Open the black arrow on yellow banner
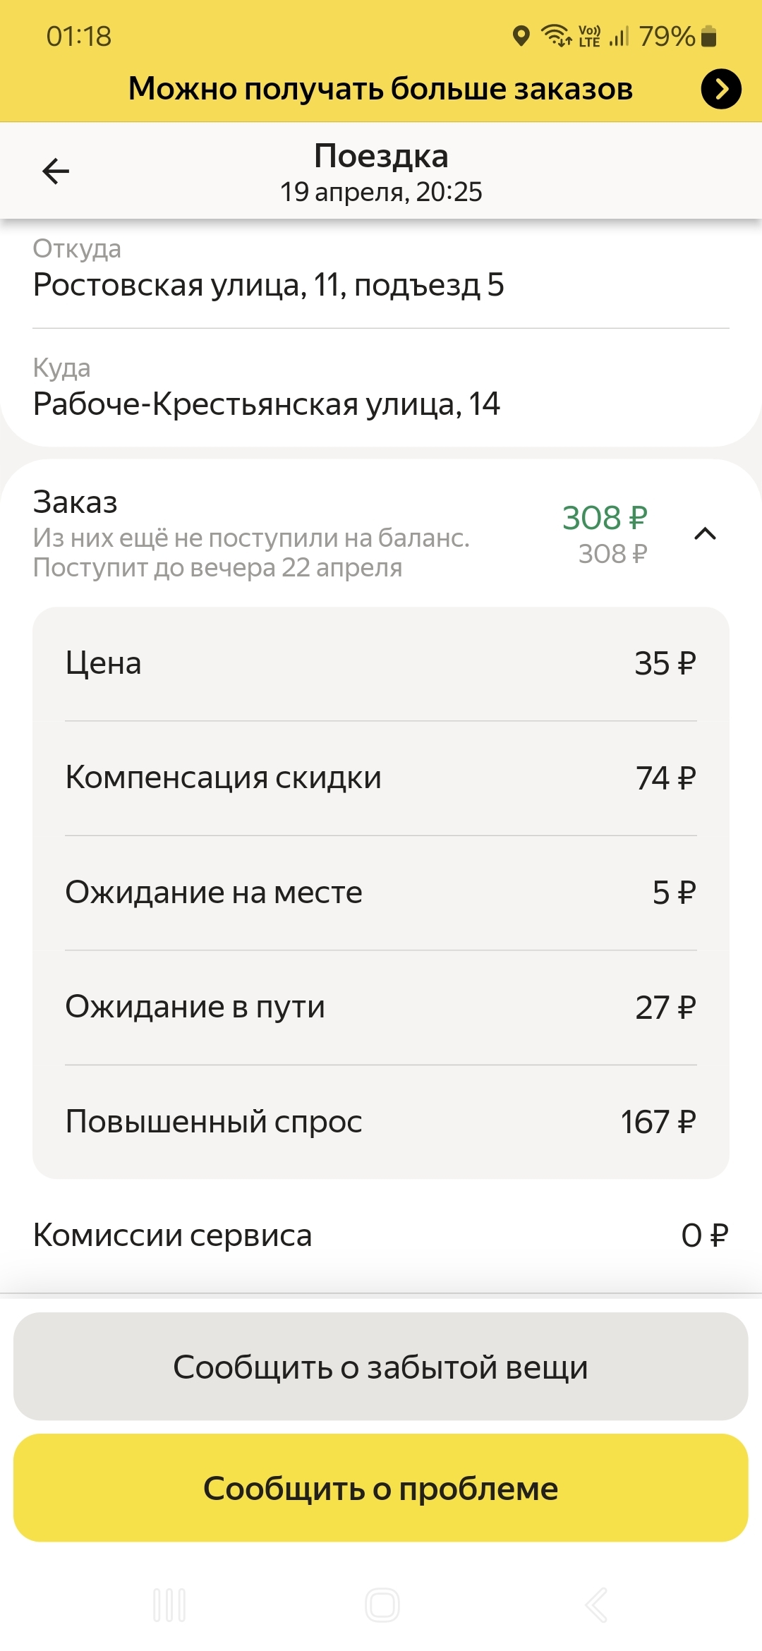This screenshot has width=762, height=1651. coord(720,89)
